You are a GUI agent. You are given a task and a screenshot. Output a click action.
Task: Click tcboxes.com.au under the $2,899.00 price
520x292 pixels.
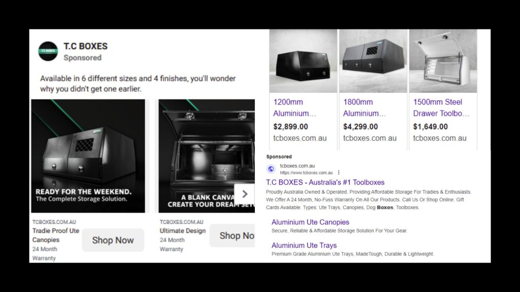[x=300, y=138]
